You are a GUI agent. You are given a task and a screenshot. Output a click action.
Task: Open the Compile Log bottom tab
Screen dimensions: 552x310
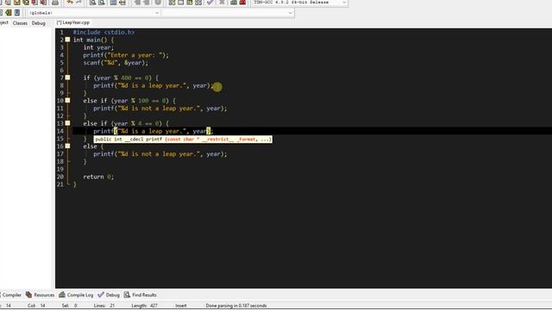coord(80,294)
